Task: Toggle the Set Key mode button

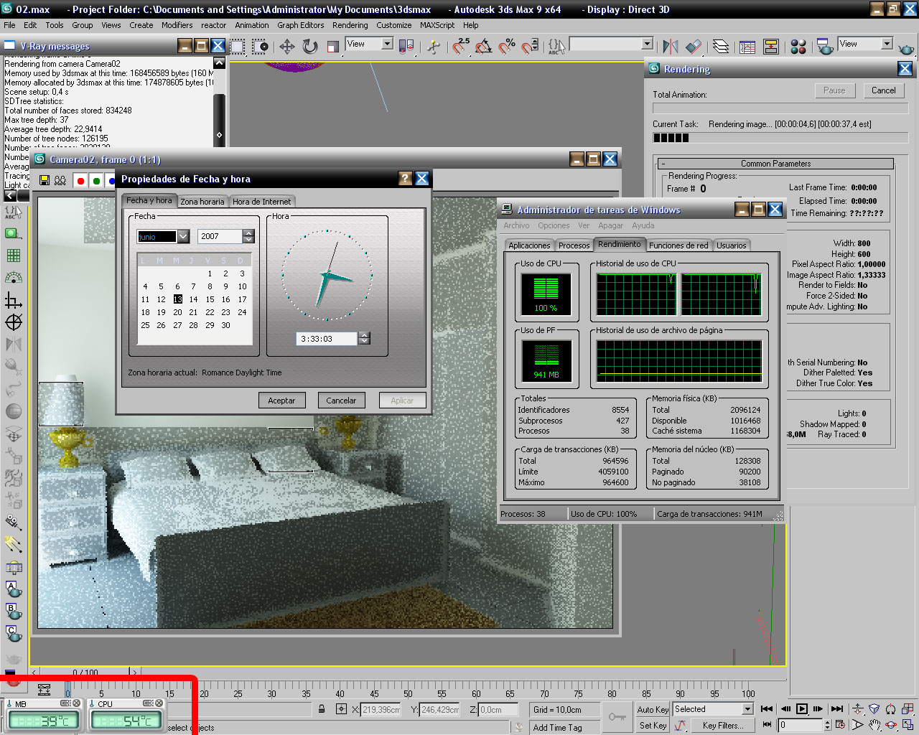Action: (x=653, y=726)
